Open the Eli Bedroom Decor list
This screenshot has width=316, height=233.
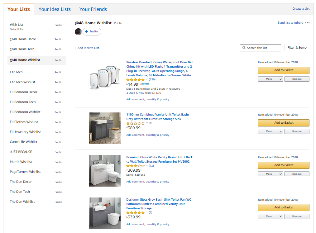pos(23,92)
